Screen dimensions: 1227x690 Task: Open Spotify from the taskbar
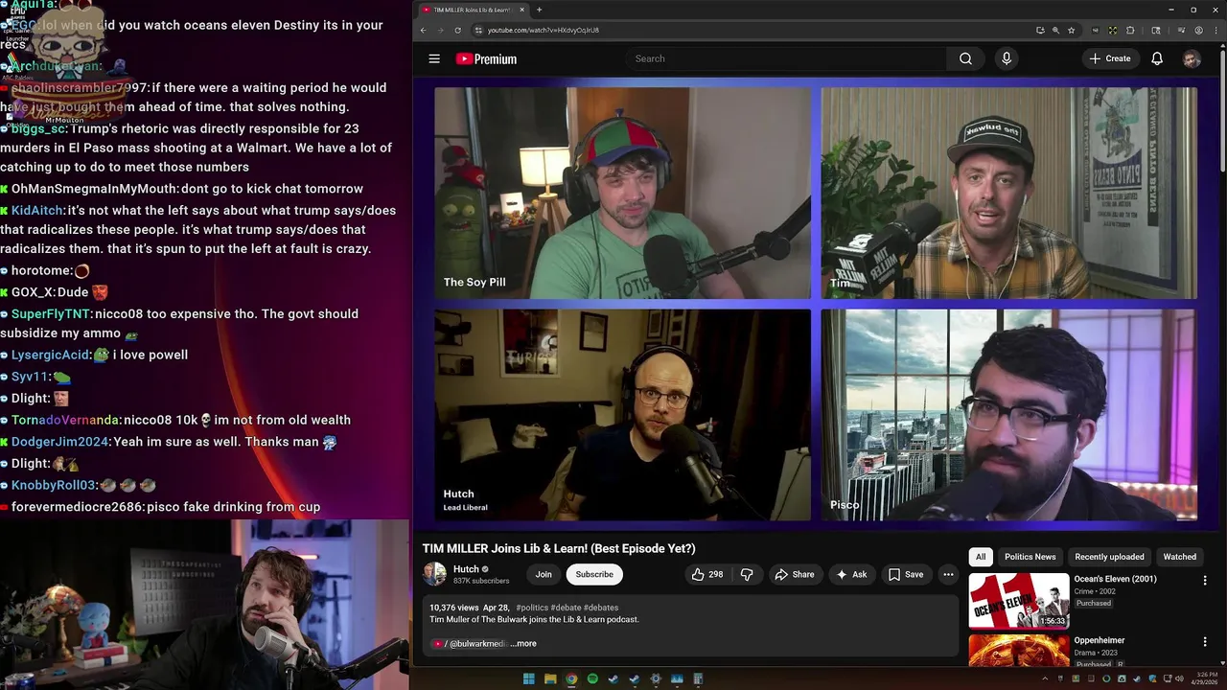(592, 679)
